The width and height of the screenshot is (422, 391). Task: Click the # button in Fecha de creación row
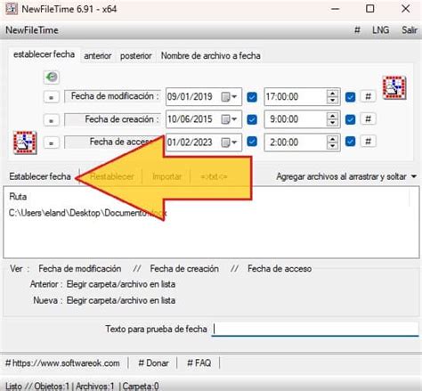(x=368, y=118)
